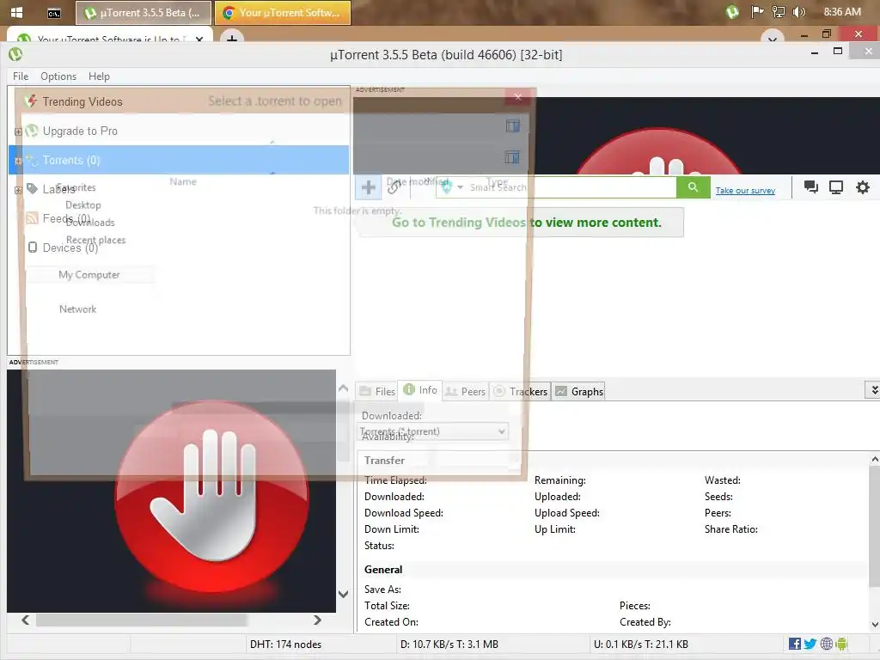
Task: Click the µTorrent logo in the title bar
Action: point(15,54)
